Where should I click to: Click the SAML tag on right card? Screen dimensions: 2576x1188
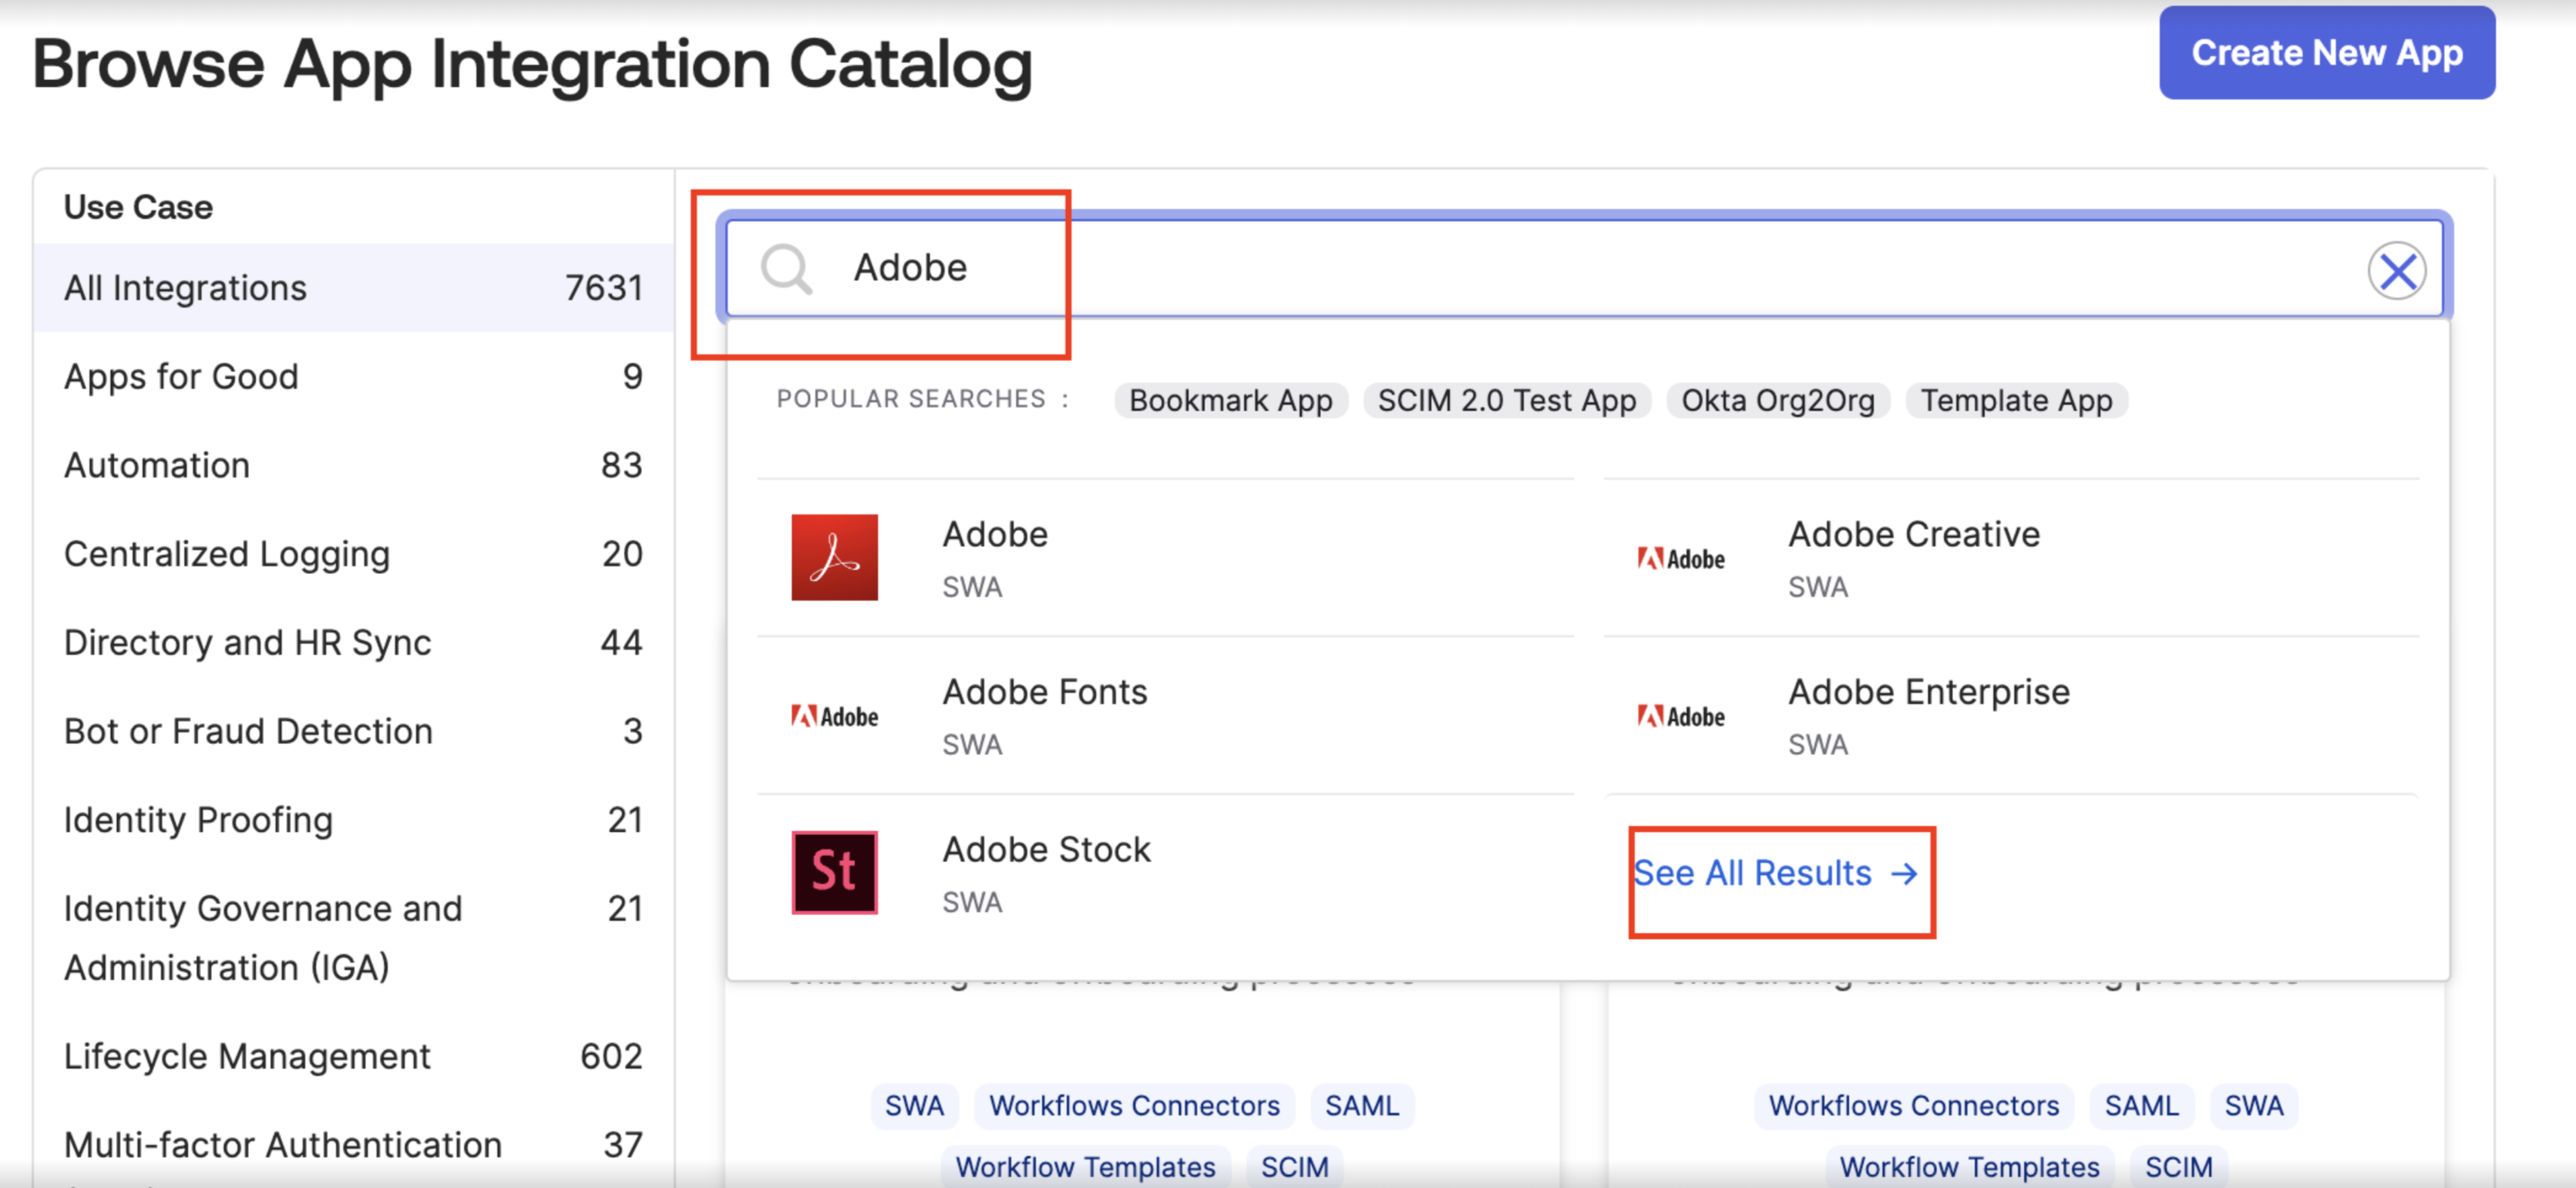tap(2141, 1106)
